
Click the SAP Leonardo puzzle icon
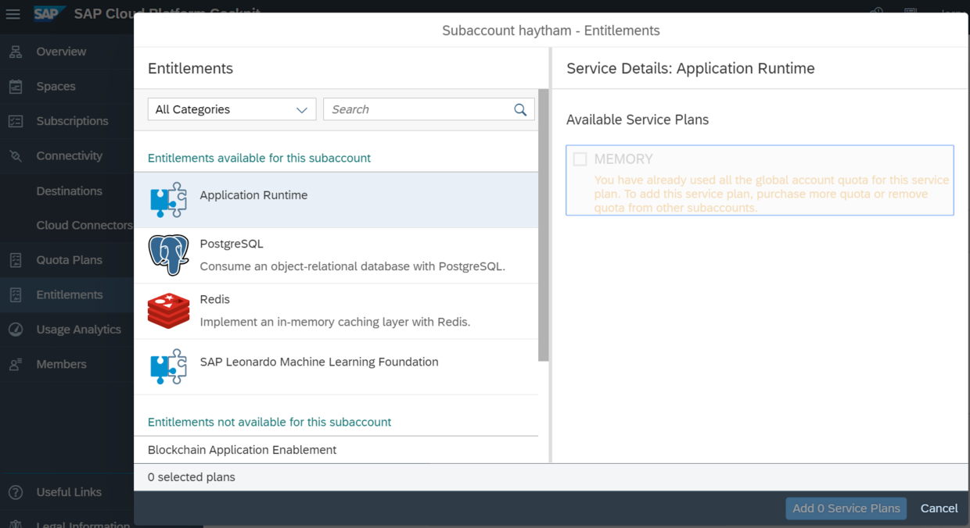[x=169, y=366]
